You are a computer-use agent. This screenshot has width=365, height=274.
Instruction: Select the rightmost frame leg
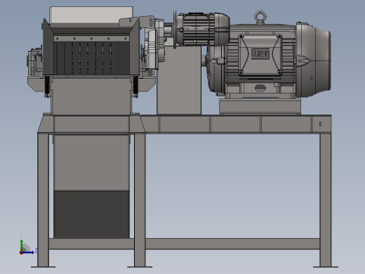pos(326,200)
